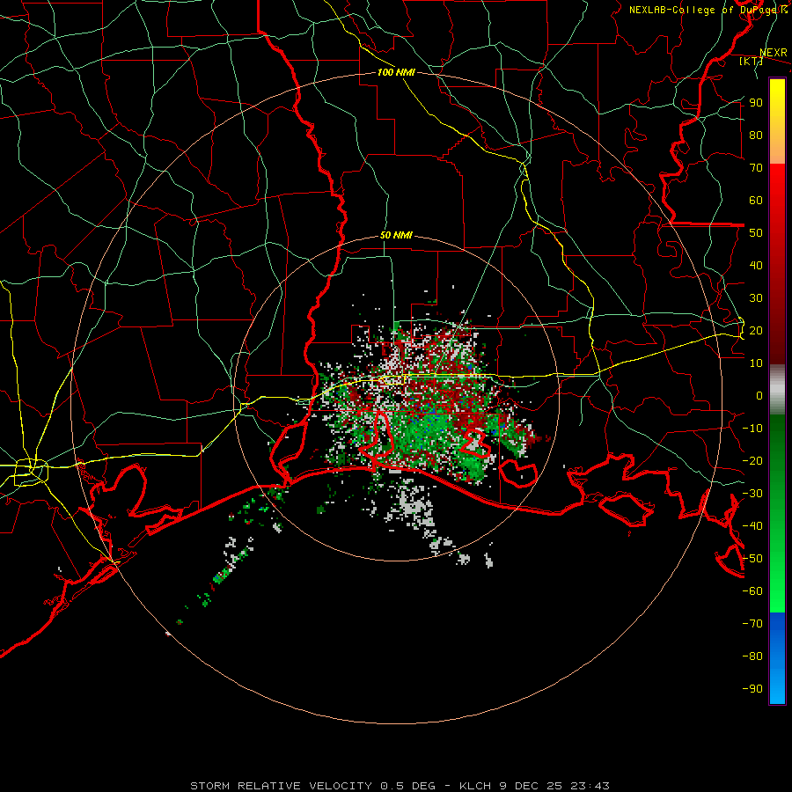Click the -30 value on the velocity scale
This screenshot has width=792, height=792.
(x=752, y=494)
